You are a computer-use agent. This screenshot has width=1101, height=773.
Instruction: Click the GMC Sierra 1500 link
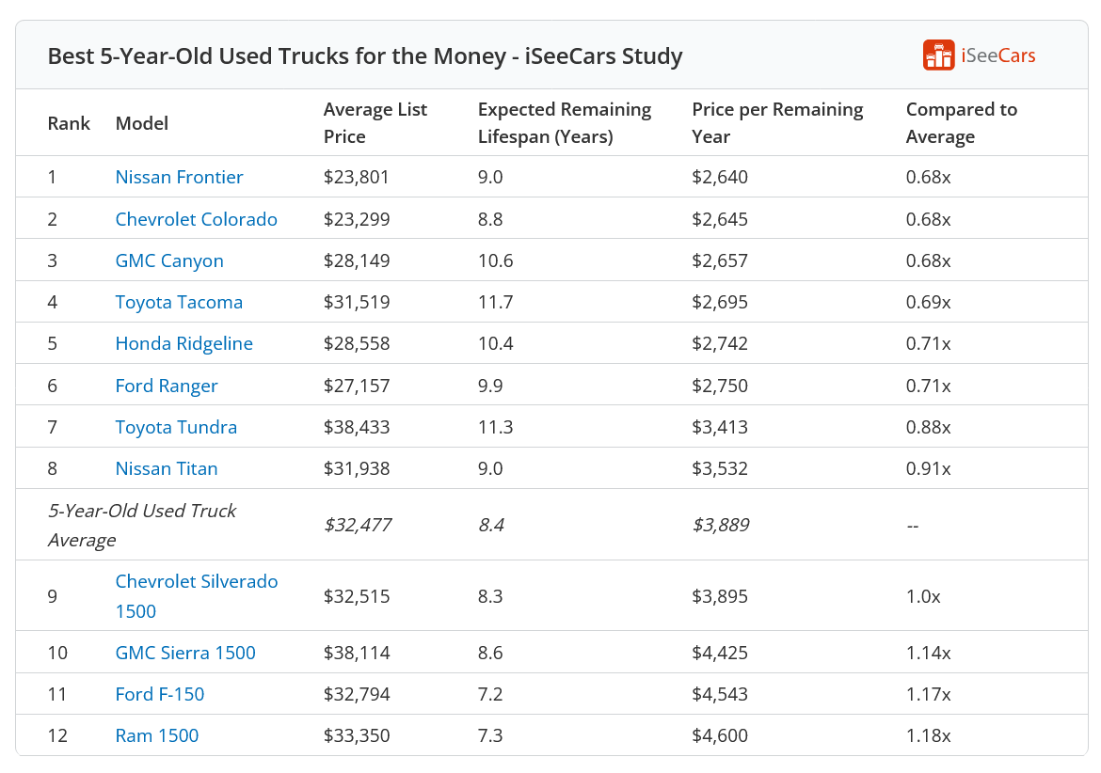pos(185,653)
